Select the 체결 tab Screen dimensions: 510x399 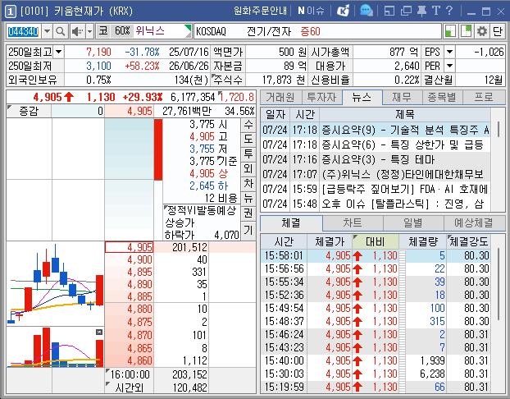pyautogui.click(x=291, y=223)
